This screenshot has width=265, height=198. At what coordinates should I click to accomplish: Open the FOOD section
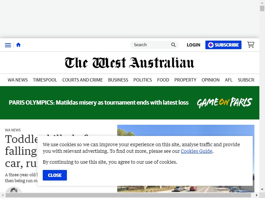pyautogui.click(x=163, y=80)
